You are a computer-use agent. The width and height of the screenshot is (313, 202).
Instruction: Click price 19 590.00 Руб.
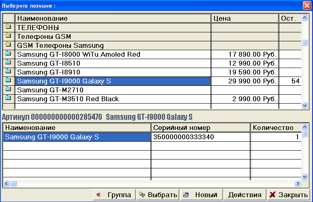click(x=245, y=72)
